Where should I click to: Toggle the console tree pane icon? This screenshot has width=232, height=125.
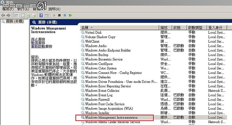tap(16, 15)
